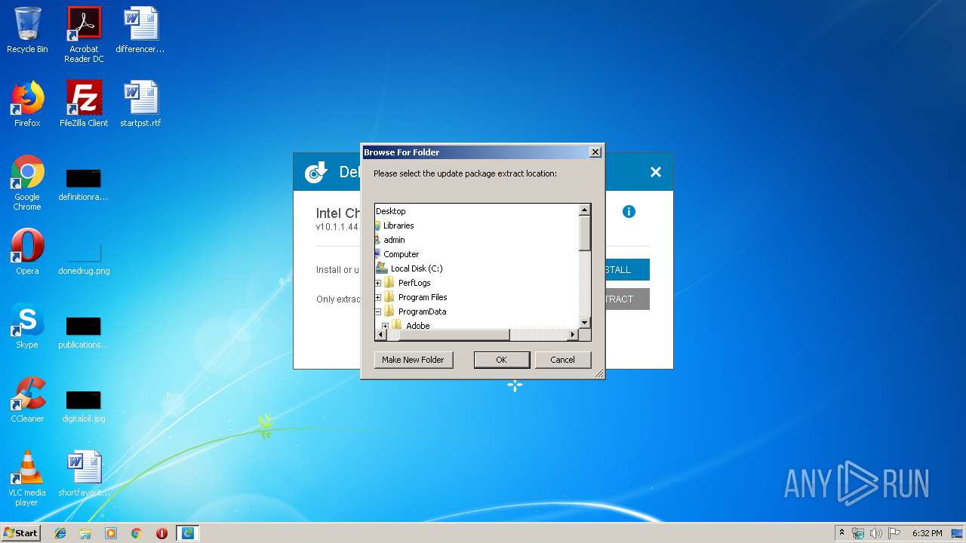Screen dimensions: 966x543
Task: Cancel the Browse For Folder dialog
Action: coord(562,360)
